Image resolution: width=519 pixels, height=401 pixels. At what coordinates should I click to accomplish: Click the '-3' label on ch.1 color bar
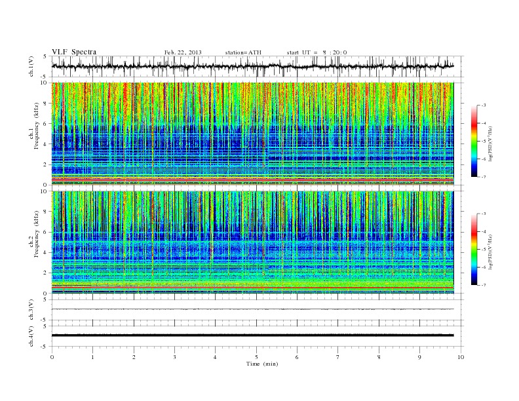[x=484, y=105]
